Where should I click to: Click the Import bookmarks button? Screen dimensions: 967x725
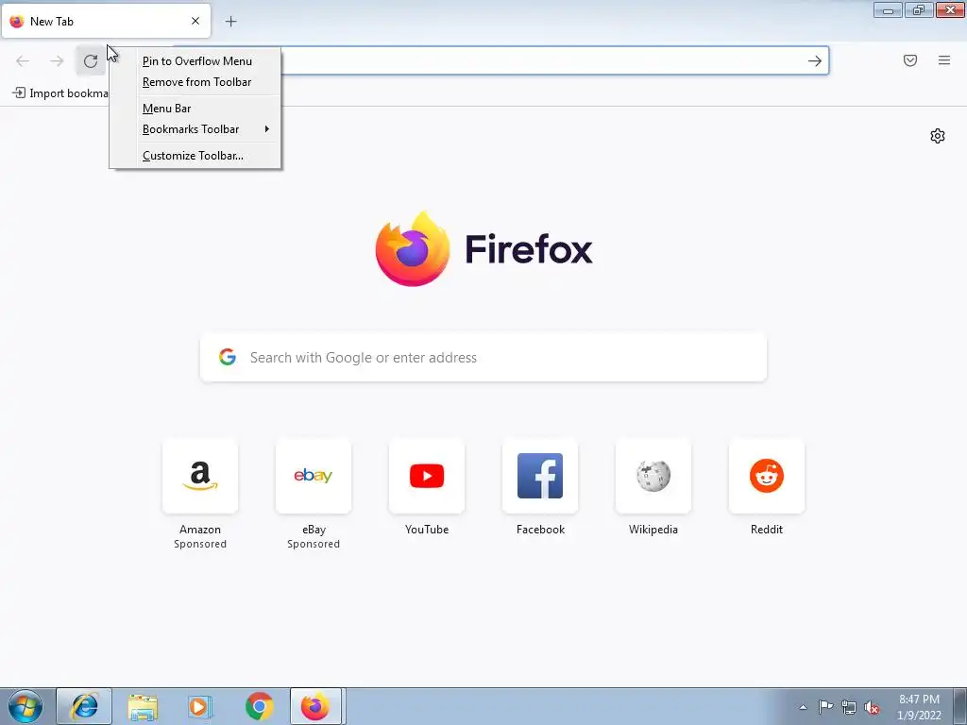tap(60, 93)
